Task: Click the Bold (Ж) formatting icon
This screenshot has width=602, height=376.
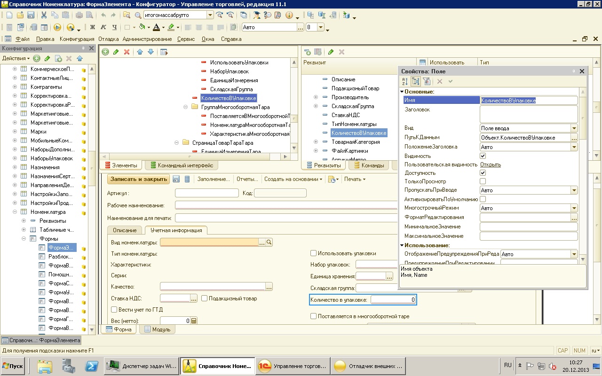Action: point(93,27)
